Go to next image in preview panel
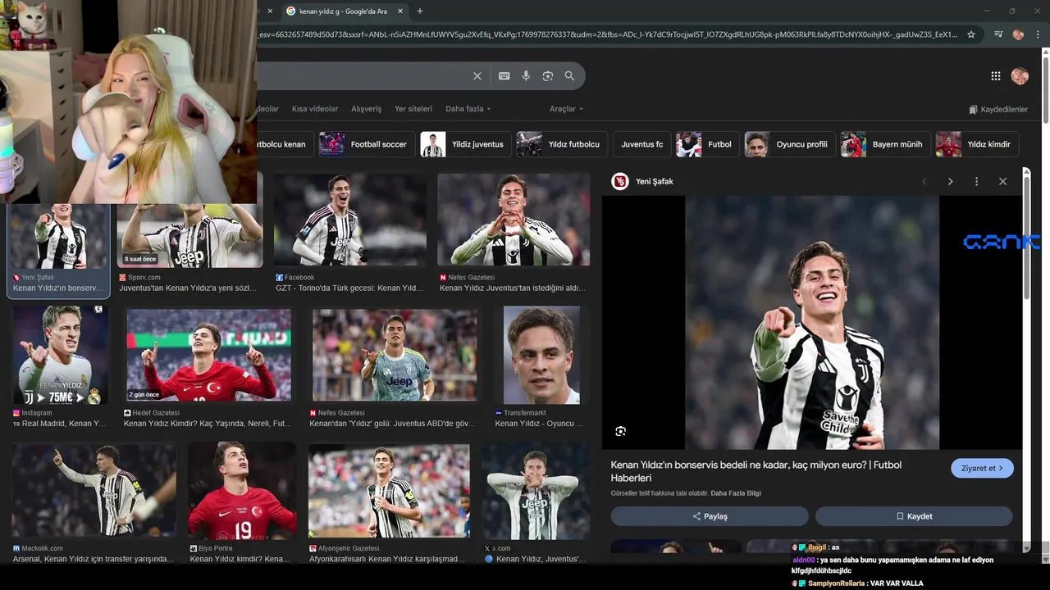 pos(950,181)
